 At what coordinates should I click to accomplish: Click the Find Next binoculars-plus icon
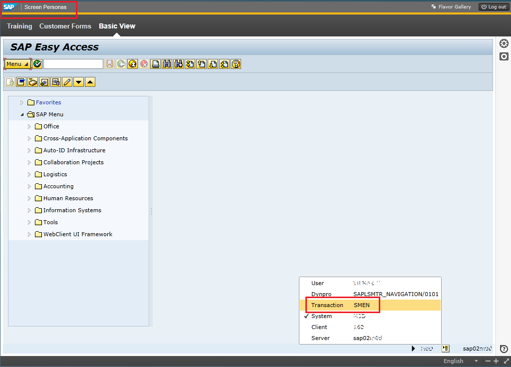click(x=179, y=64)
